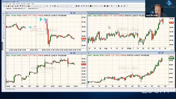Click the run arrow next to command box
This screenshot has width=176, height=99.
click(x=45, y=6)
